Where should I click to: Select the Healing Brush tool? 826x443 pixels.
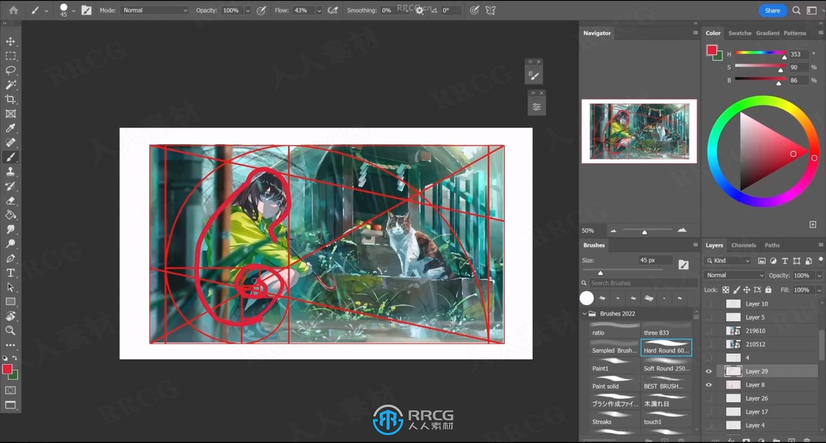[x=11, y=142]
